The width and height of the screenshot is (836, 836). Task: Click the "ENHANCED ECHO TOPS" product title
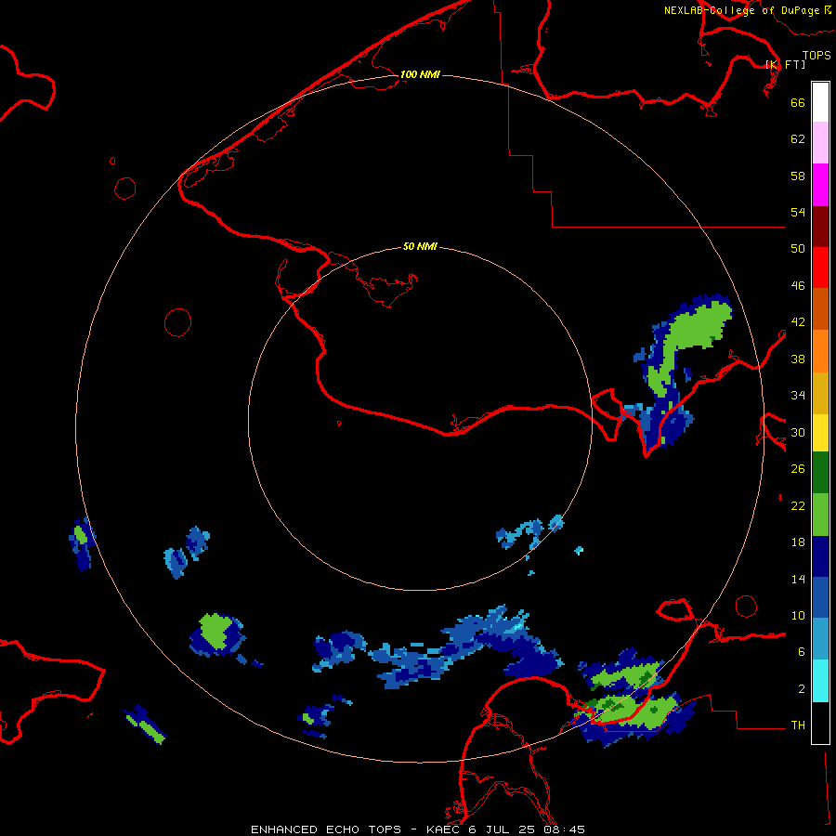pyautogui.click(x=326, y=829)
